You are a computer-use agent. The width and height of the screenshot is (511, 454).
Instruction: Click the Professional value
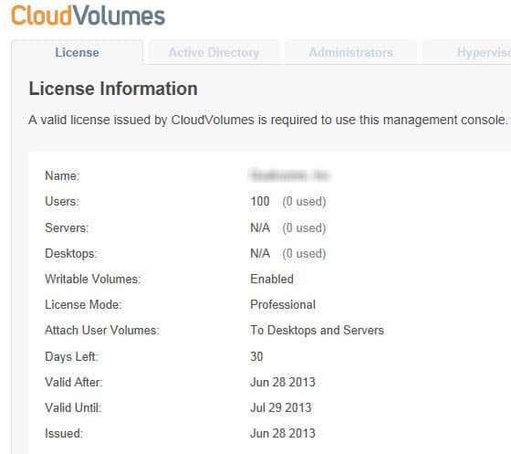tap(283, 304)
